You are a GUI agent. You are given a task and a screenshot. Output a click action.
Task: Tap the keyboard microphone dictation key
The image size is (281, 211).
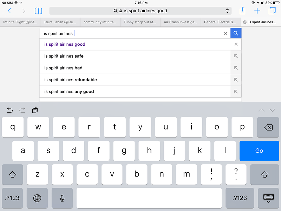tap(62, 198)
